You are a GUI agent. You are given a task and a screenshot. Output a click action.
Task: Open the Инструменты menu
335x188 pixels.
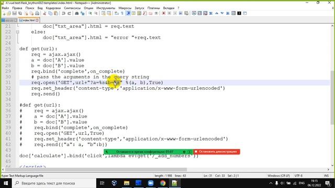(106, 8)
